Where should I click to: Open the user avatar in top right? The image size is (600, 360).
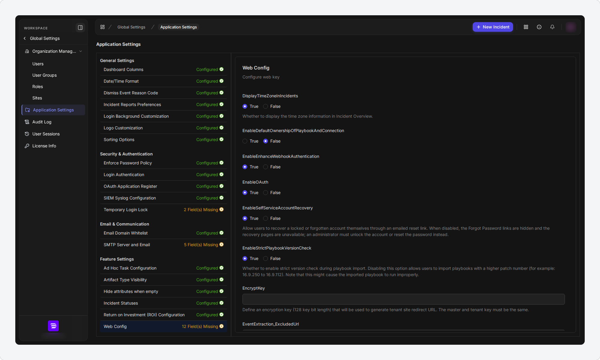[571, 27]
